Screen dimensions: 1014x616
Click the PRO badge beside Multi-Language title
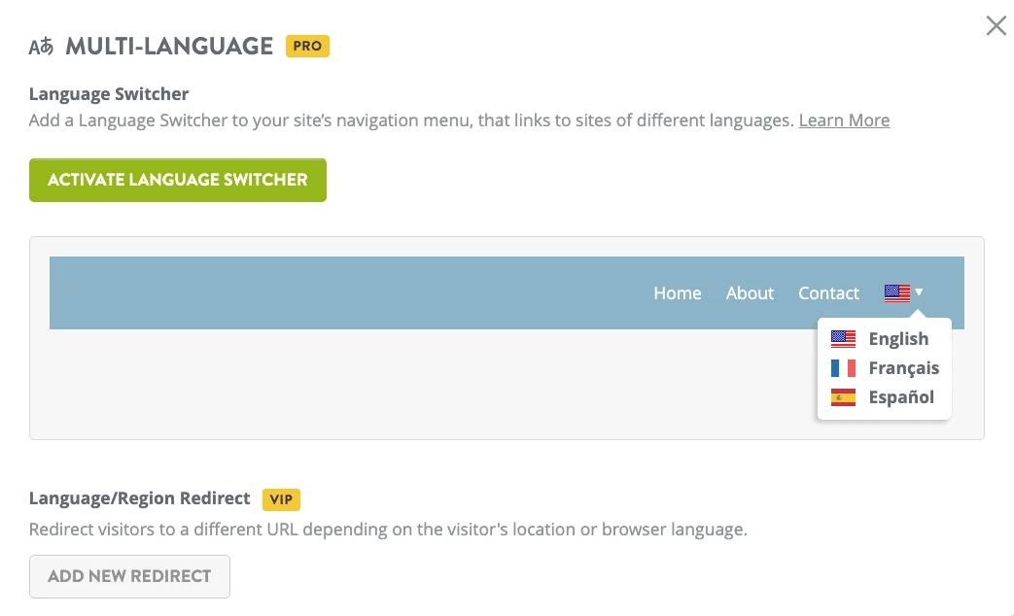click(x=307, y=46)
